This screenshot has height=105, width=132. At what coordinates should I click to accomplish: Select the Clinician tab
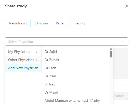coord(41,23)
